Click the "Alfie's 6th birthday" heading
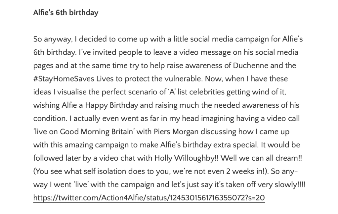 coord(66,14)
